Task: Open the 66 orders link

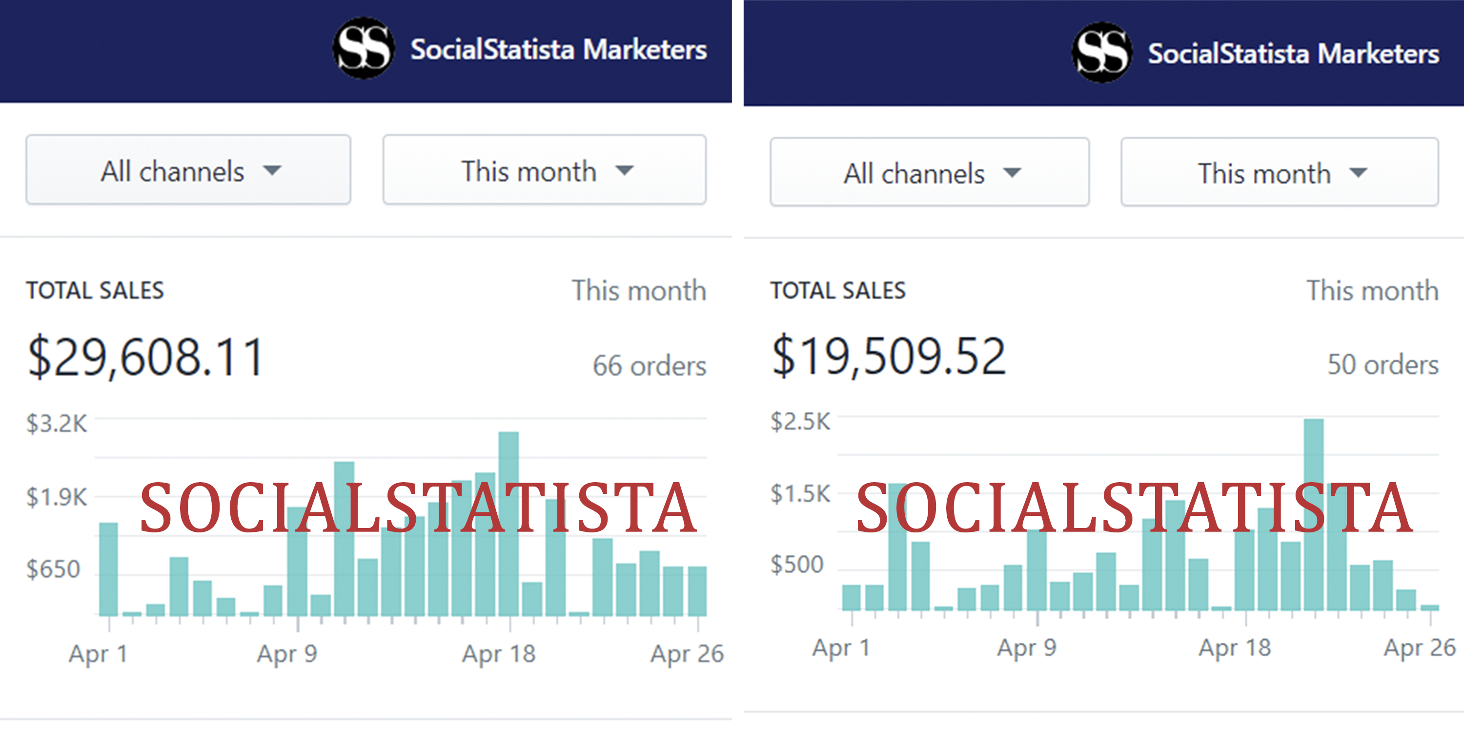Action: click(x=649, y=366)
